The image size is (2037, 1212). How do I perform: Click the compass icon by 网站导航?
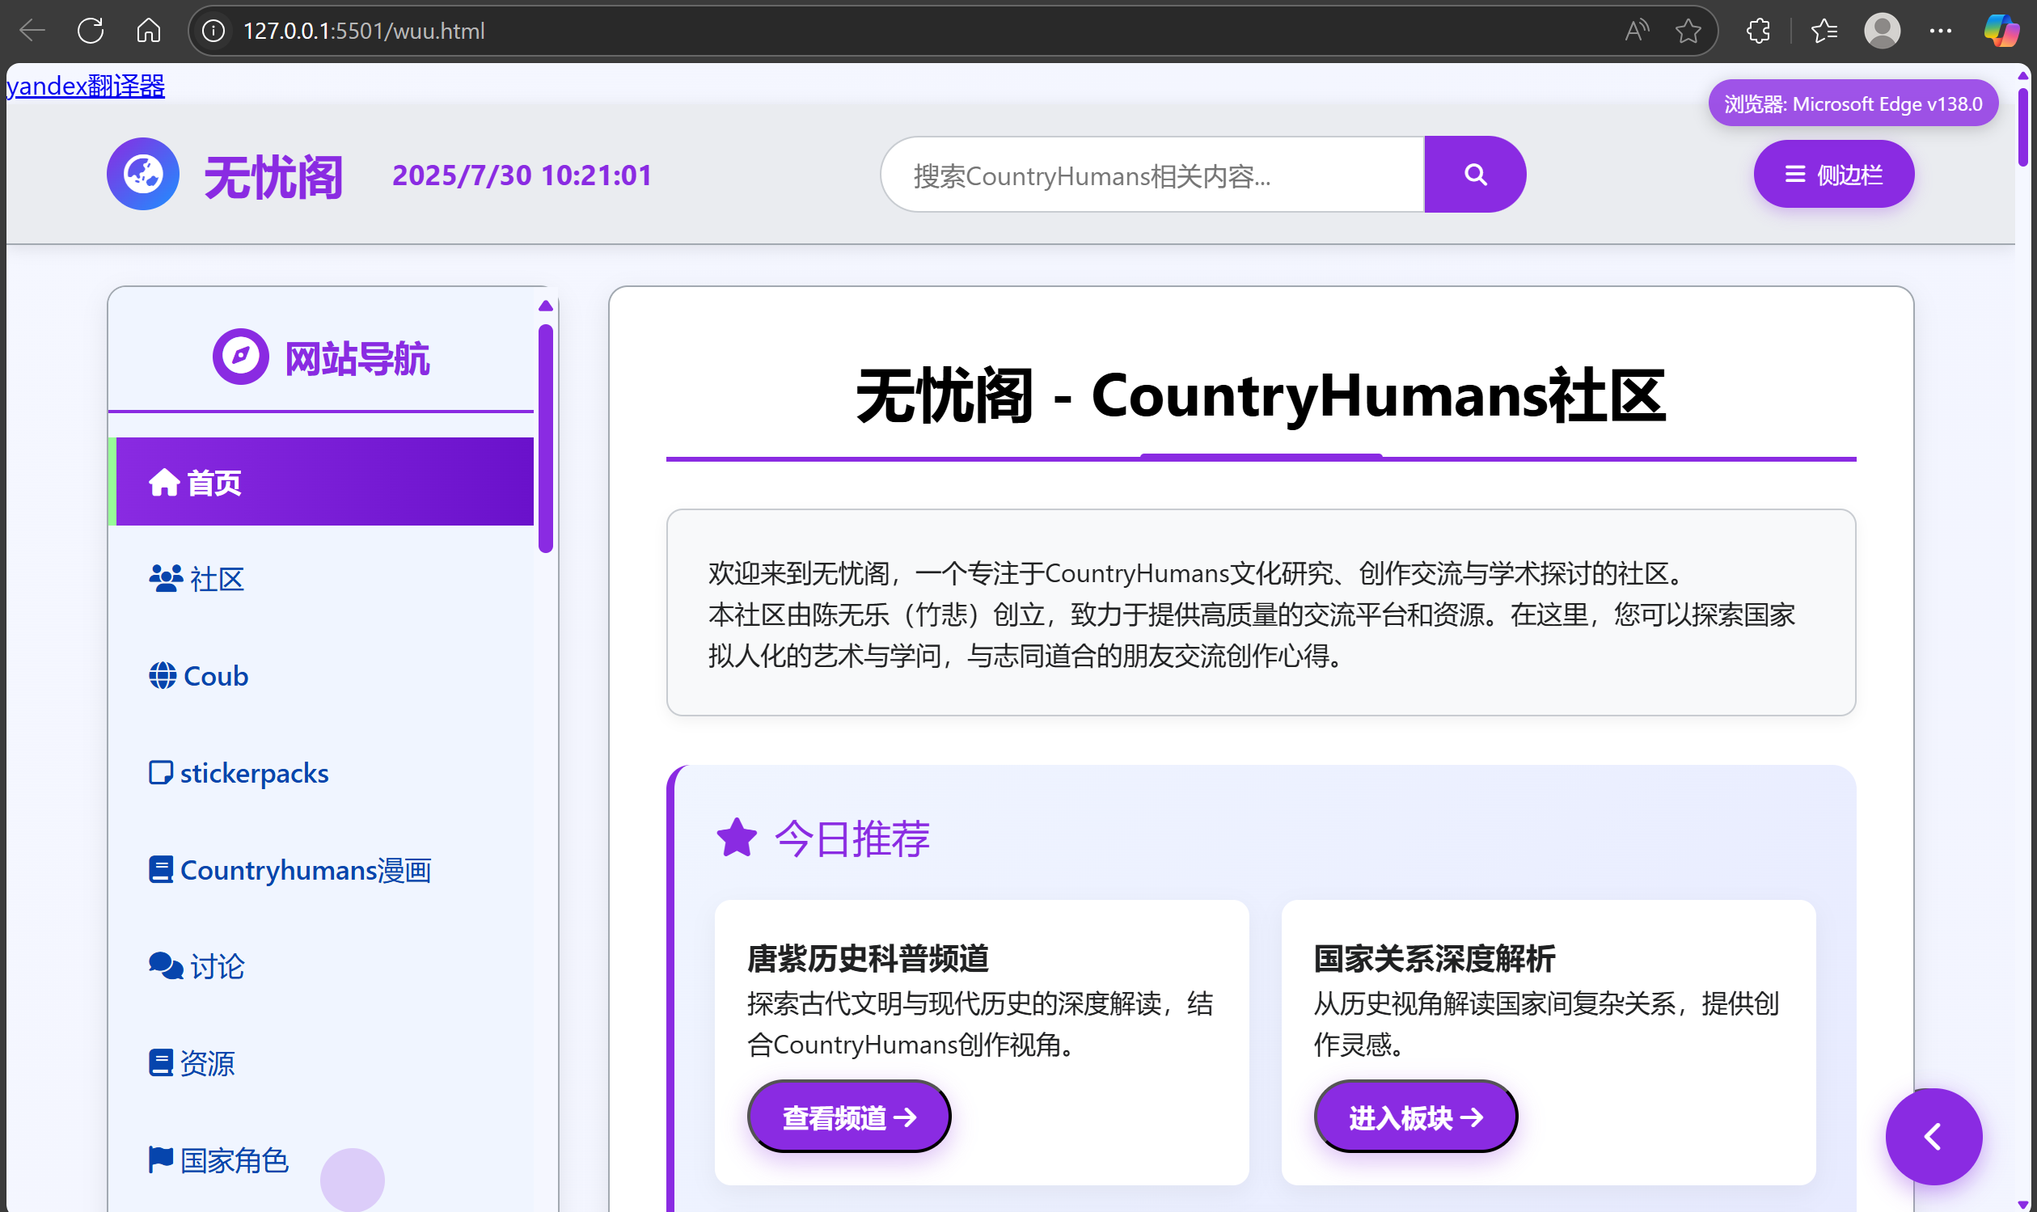[240, 357]
